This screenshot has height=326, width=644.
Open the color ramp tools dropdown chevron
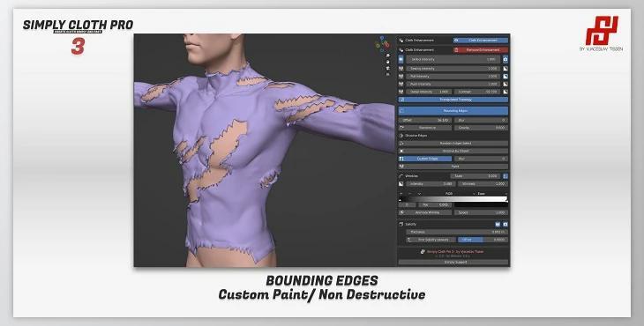tap(419, 194)
